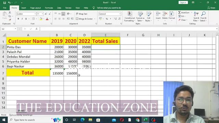Apply the red Font Color A icon
This screenshot has width=219, height=123.
[x=47, y=19]
